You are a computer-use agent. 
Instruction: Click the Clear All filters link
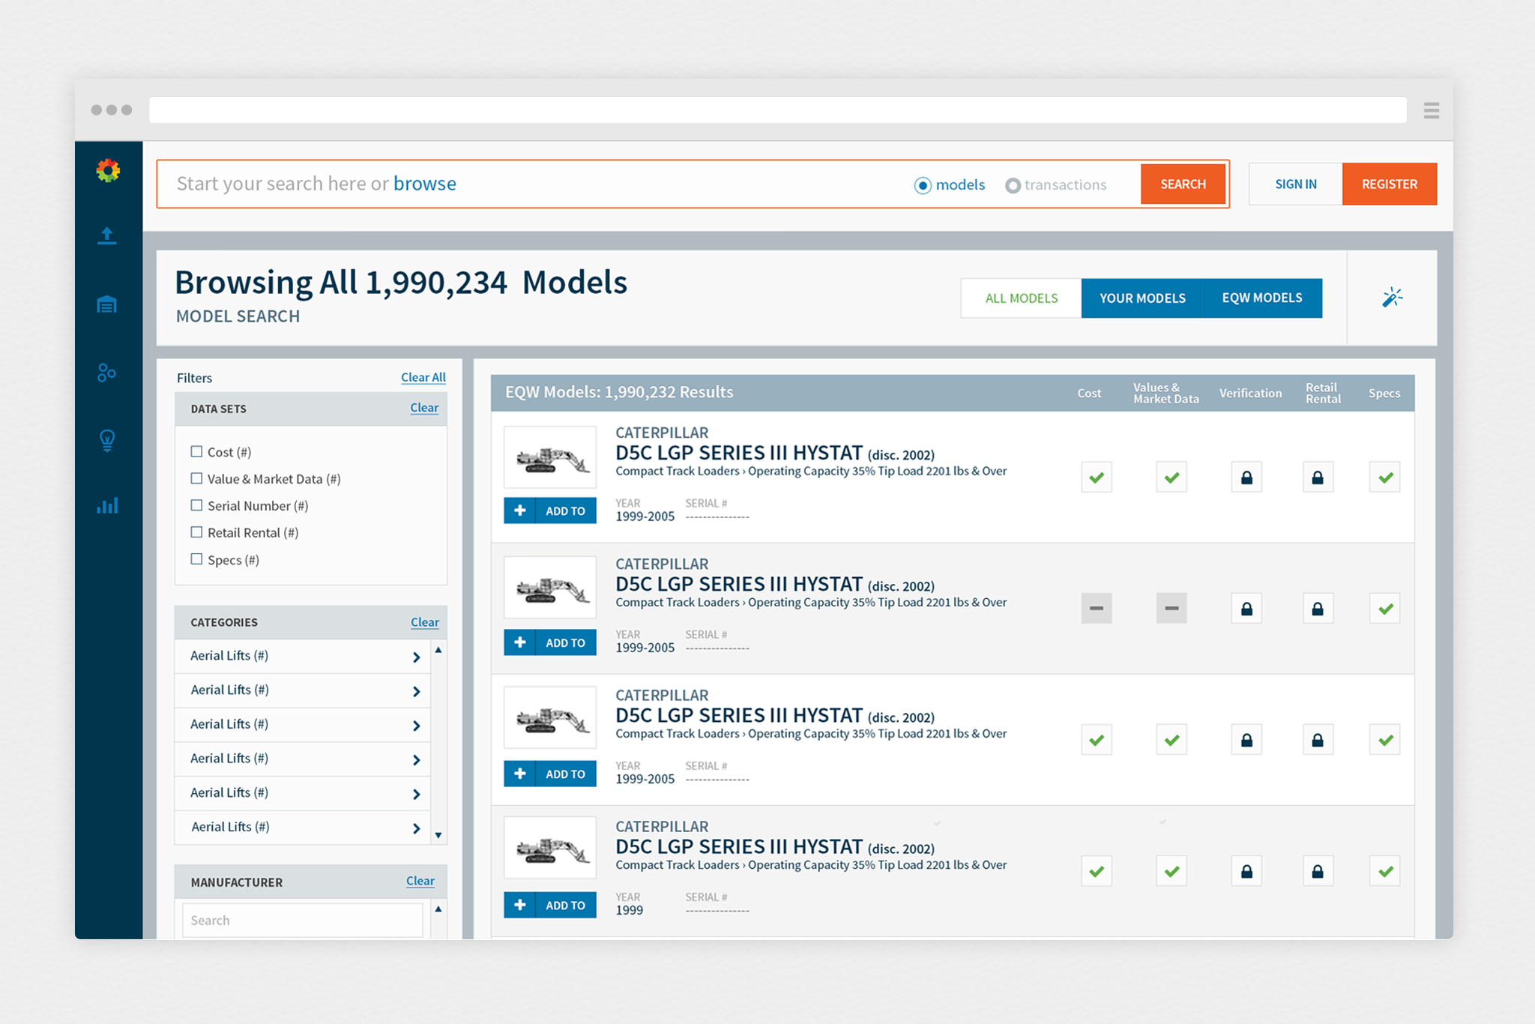tap(423, 377)
